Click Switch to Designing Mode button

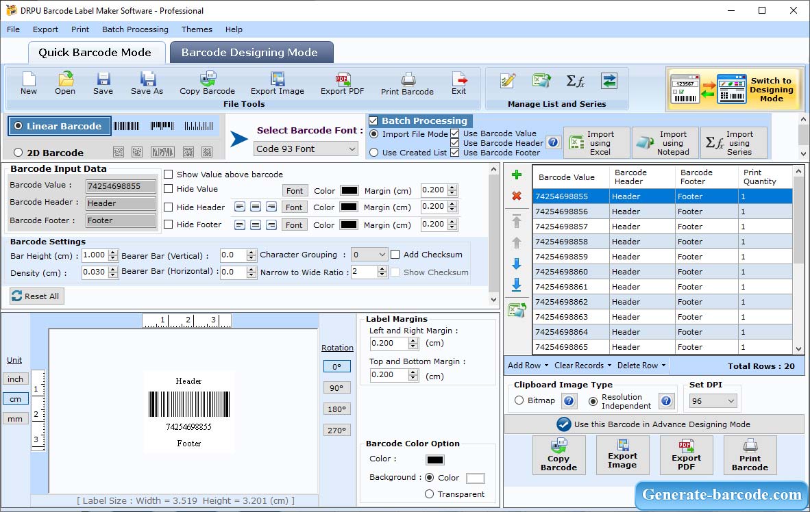click(x=735, y=89)
